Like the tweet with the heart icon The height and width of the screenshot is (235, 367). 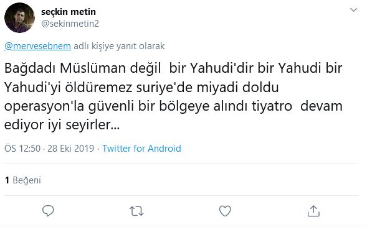[225, 211]
